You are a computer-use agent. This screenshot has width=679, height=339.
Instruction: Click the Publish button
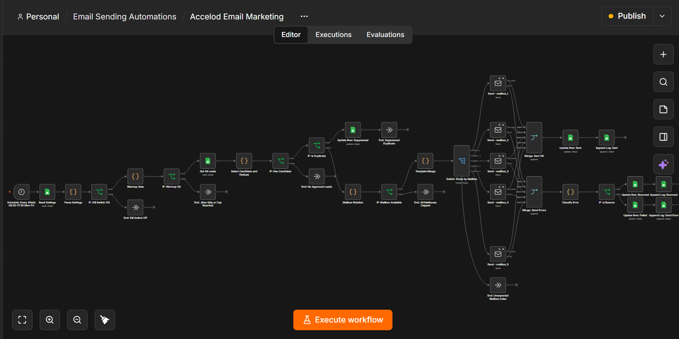pyautogui.click(x=627, y=16)
